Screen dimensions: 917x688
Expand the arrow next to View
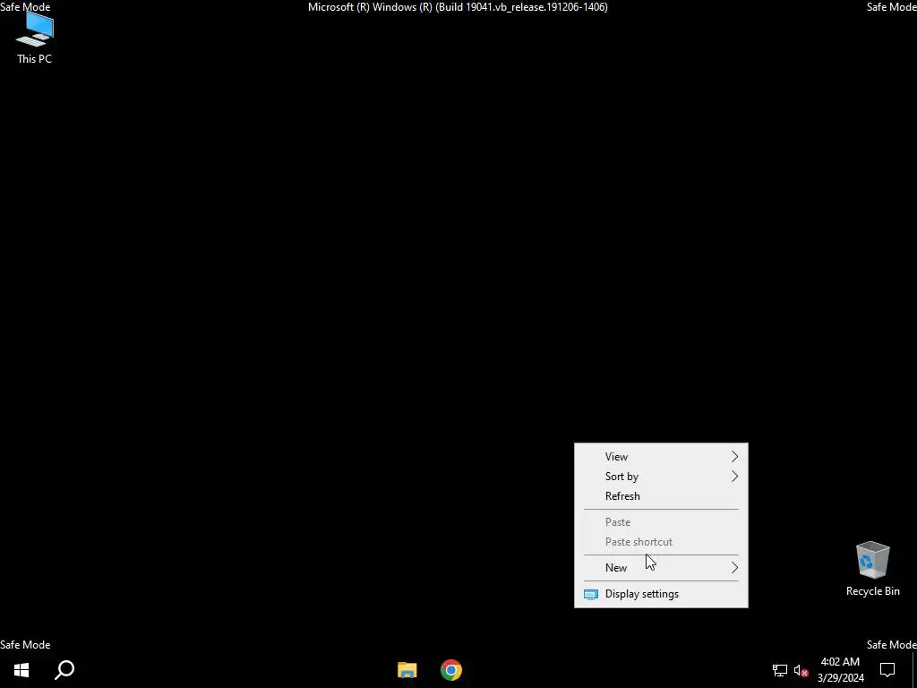734,457
